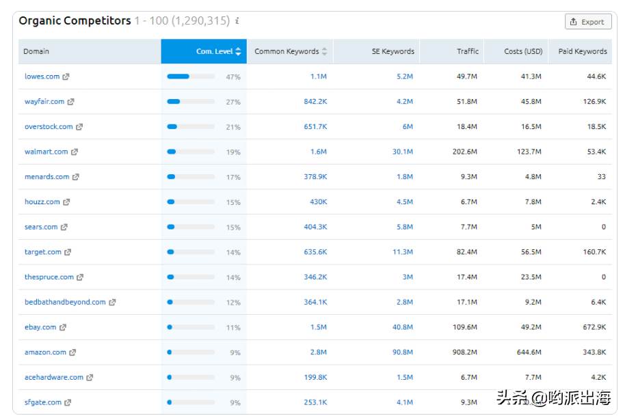The height and width of the screenshot is (418, 623).
Task: Select ebay.com paid keywords value 672.9K
Action: pos(594,326)
